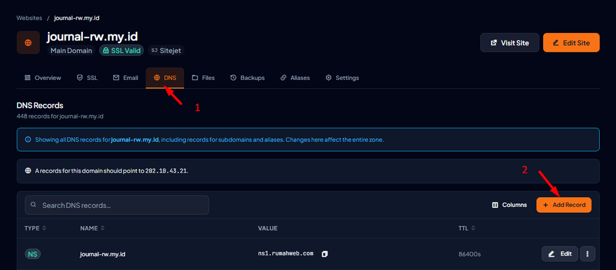Open the three-dot menu for the NS record

(587, 254)
